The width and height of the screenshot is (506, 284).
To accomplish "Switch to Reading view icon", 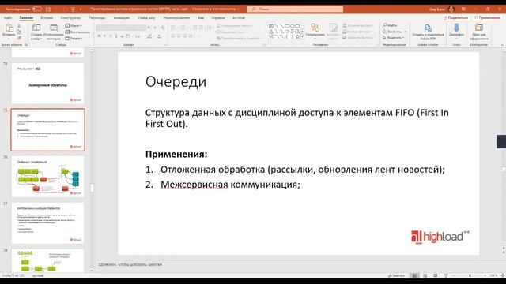I will 436,275.
